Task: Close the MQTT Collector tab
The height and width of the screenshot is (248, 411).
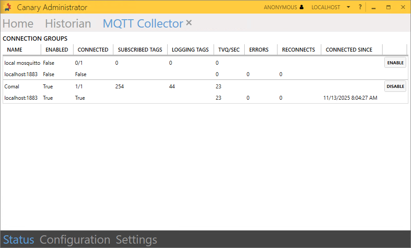Action: (189, 23)
